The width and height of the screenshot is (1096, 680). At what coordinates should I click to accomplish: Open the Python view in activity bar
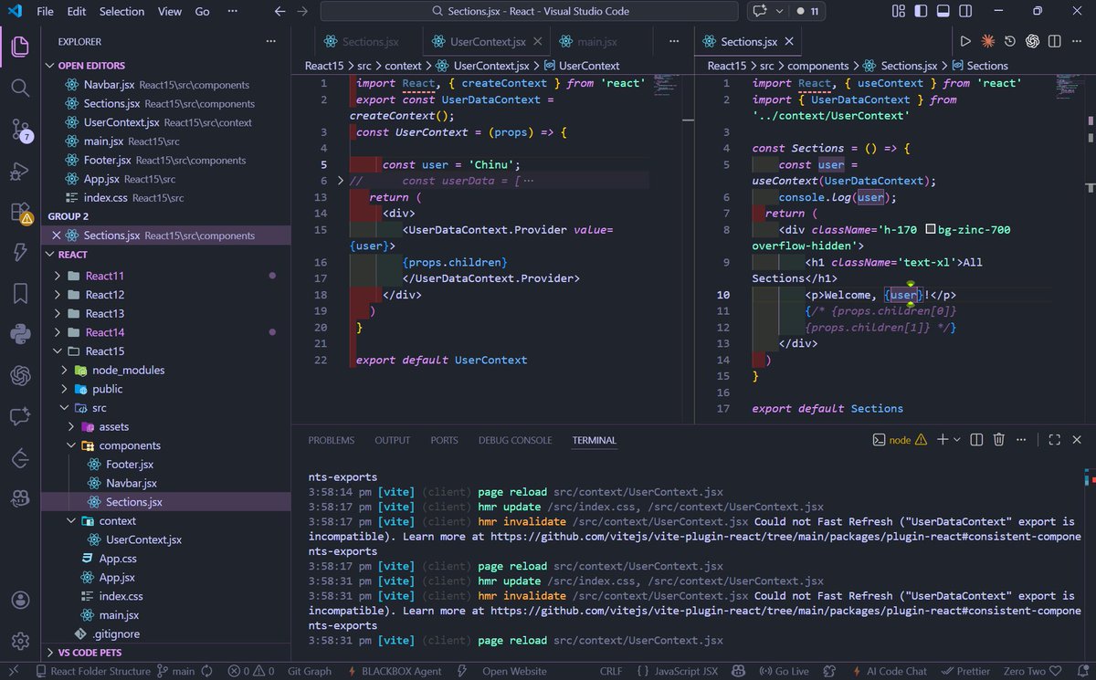click(20, 334)
